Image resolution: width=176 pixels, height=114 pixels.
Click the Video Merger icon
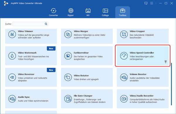coord(68,34)
